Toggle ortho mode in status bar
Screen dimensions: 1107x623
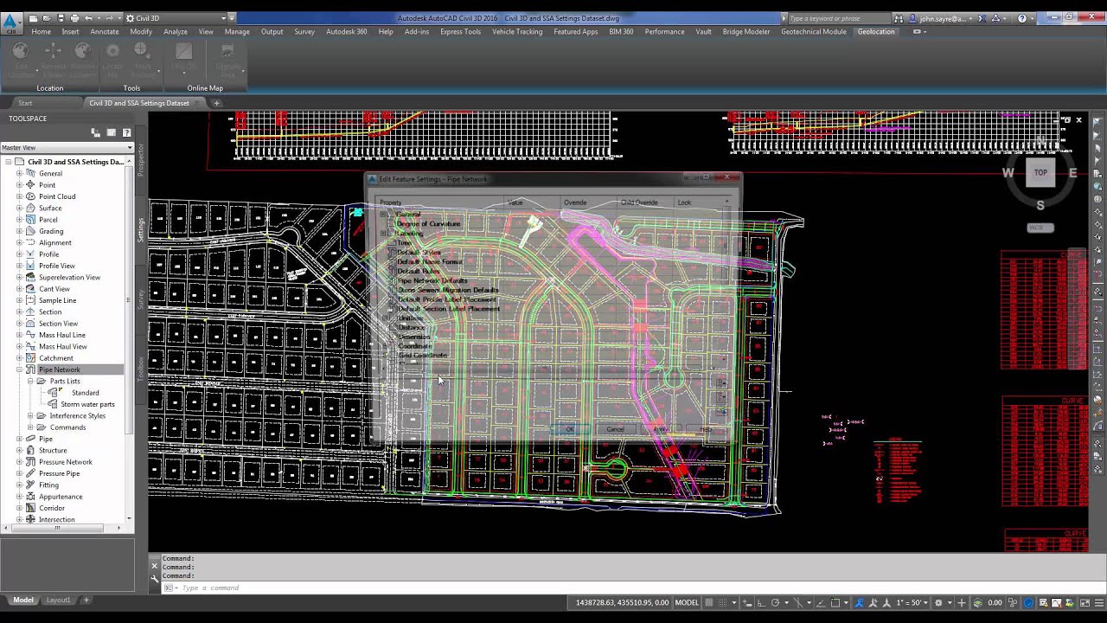pyautogui.click(x=760, y=603)
